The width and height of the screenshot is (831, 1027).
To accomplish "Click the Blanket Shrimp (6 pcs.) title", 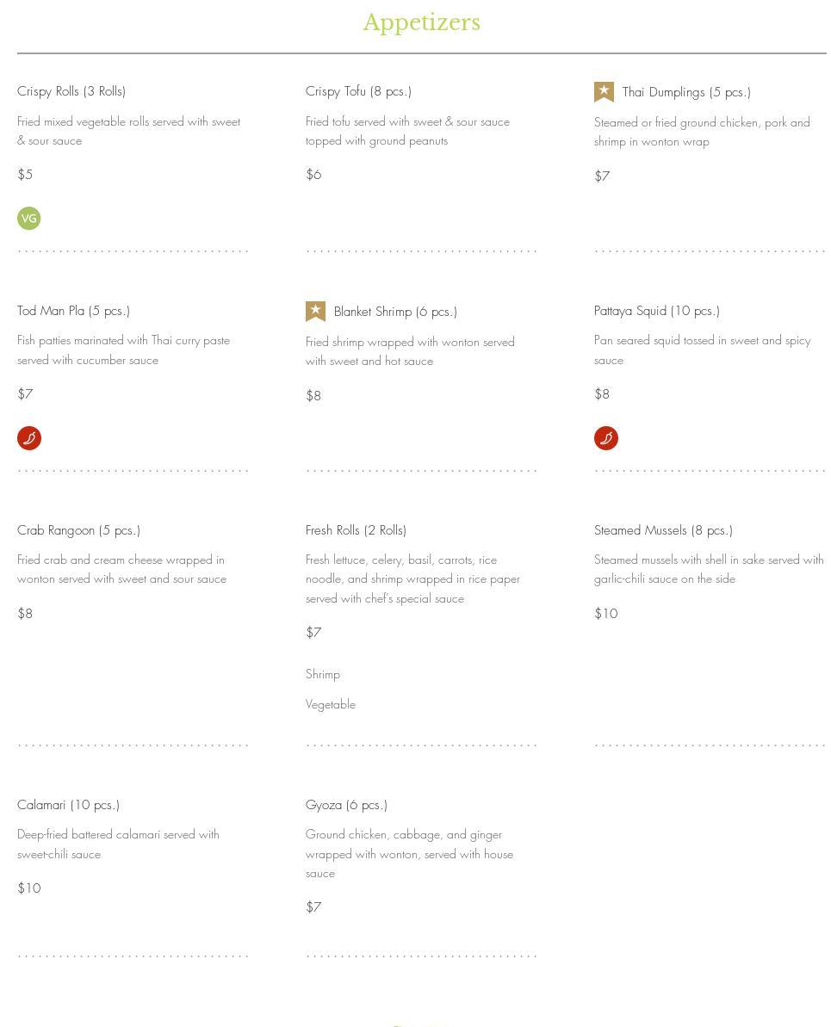I will coord(395,312).
